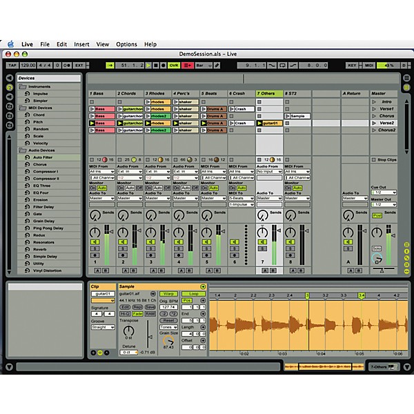The image size is (414, 414).
Task: Select the highlighted device browser icon in the sidebar
Action: (x=10, y=88)
